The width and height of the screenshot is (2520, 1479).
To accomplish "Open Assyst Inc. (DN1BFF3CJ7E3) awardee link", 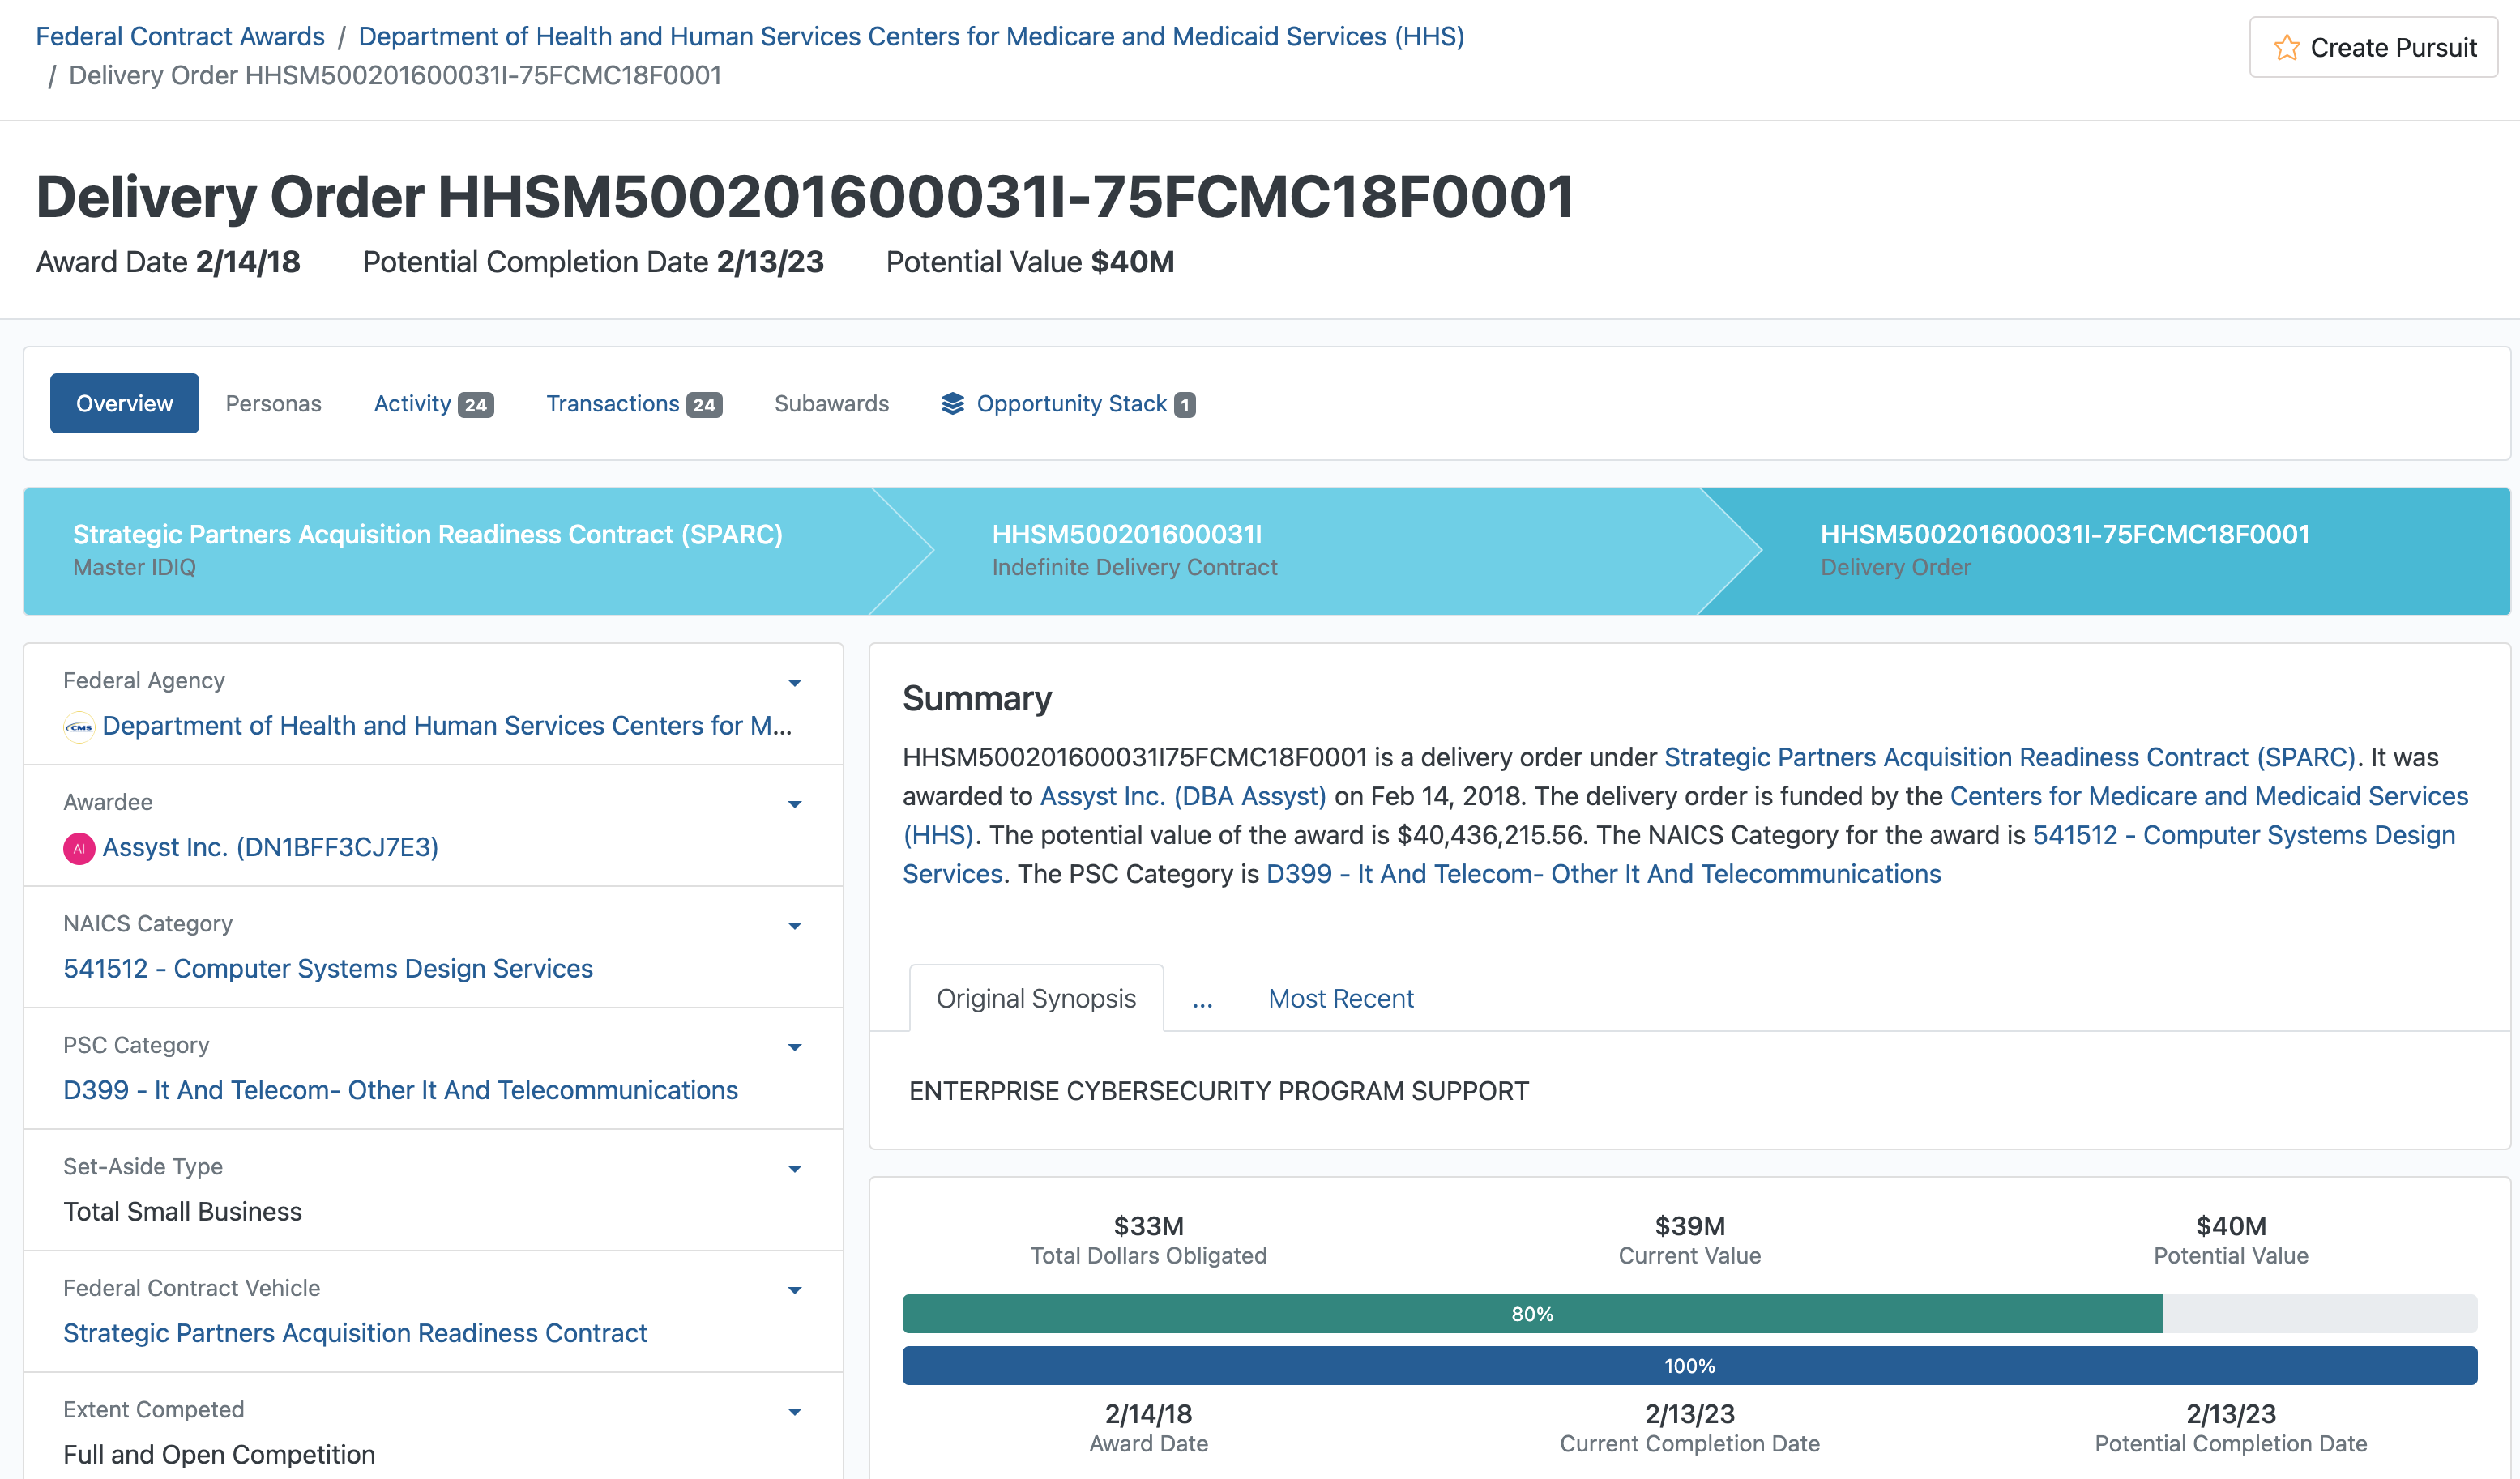I will tap(270, 847).
